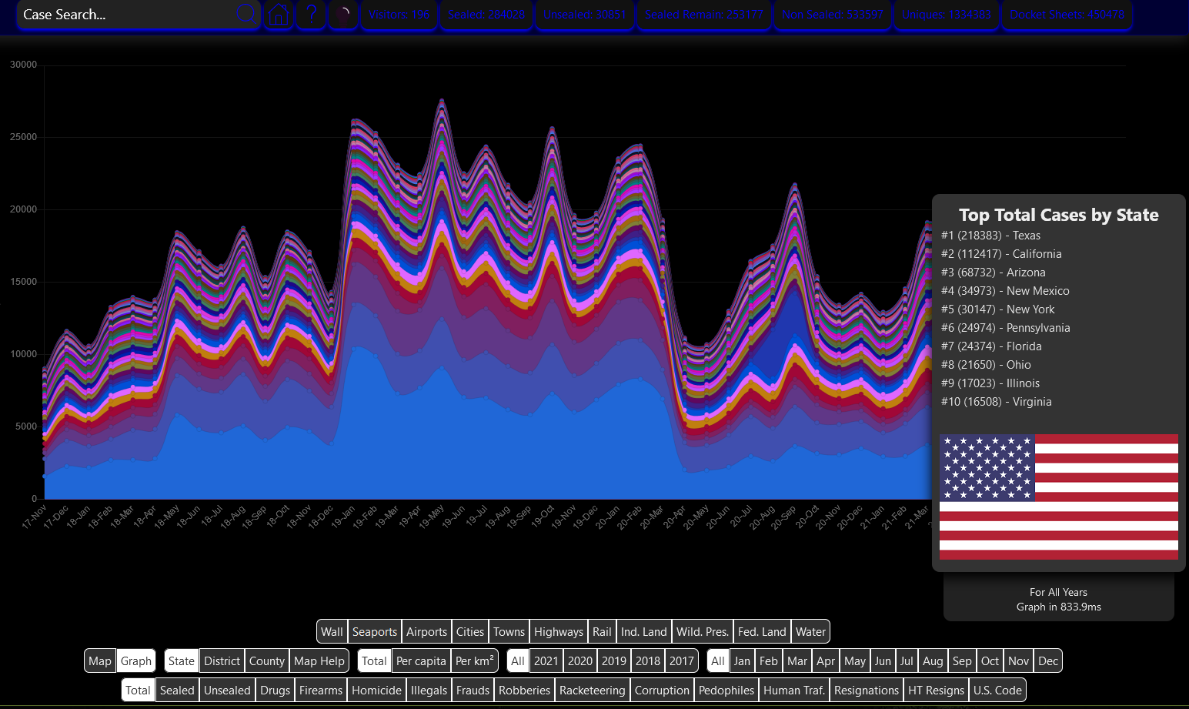Filter by month Dec
The image size is (1189, 709).
(1048, 661)
